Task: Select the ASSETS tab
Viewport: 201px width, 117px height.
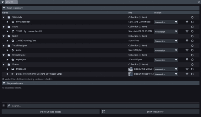Action: 11,2
